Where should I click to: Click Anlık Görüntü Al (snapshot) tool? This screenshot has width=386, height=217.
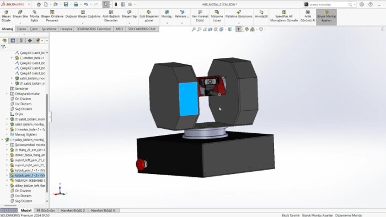coord(308,16)
